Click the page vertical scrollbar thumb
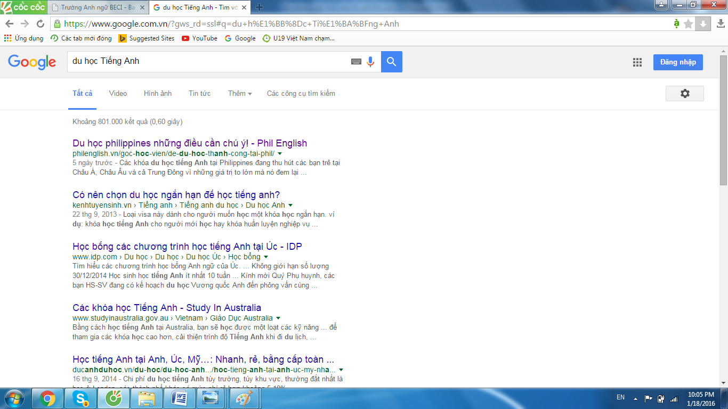The height and width of the screenshot is (409, 728). (x=723, y=119)
